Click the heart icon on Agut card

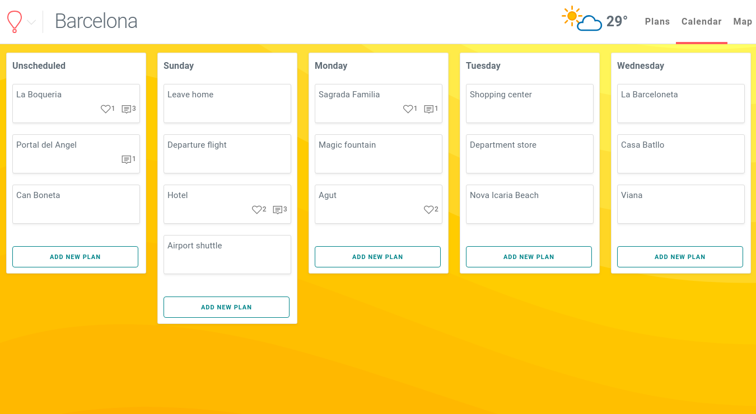[428, 210]
